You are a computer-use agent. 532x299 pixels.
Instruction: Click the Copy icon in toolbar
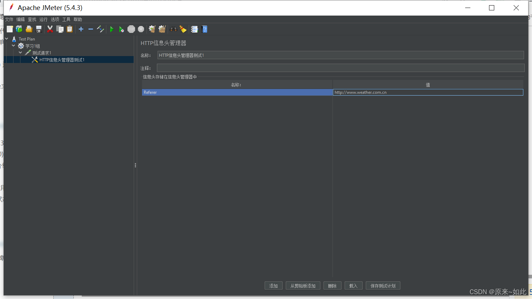coord(60,29)
